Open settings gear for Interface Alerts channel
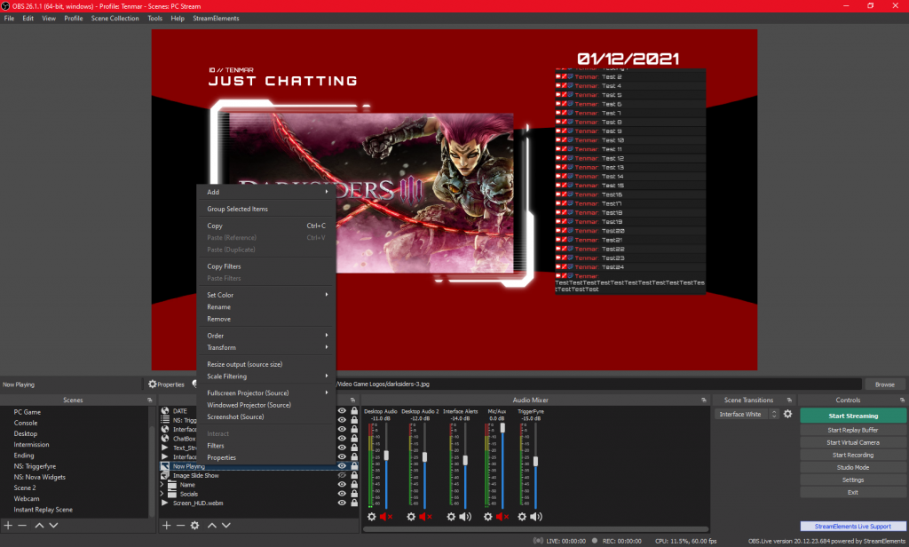The width and height of the screenshot is (909, 547). pyautogui.click(x=451, y=517)
